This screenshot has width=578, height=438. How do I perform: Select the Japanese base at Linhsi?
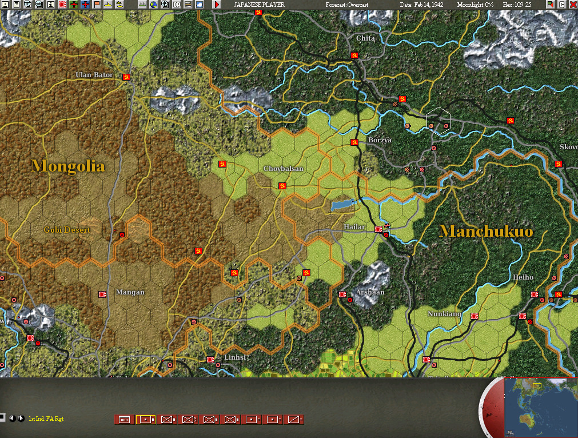pyautogui.click(x=210, y=360)
